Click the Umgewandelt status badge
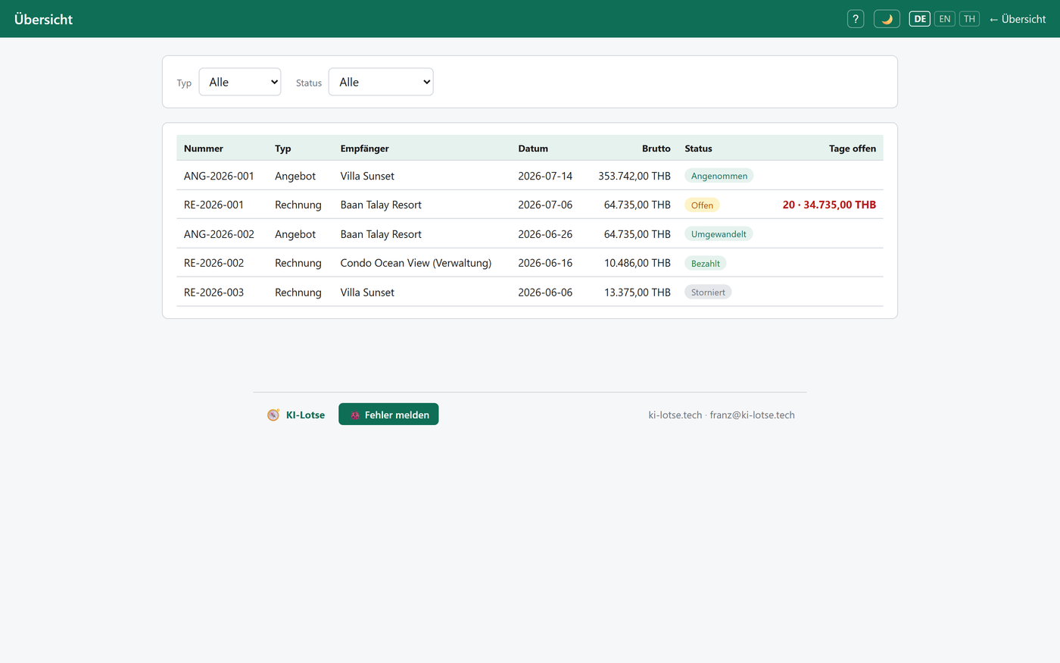Screen dimensions: 1060x663 (719, 234)
